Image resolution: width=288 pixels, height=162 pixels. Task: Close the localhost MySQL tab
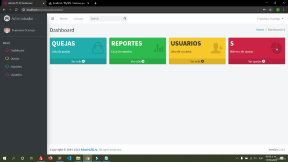coord(88,3)
